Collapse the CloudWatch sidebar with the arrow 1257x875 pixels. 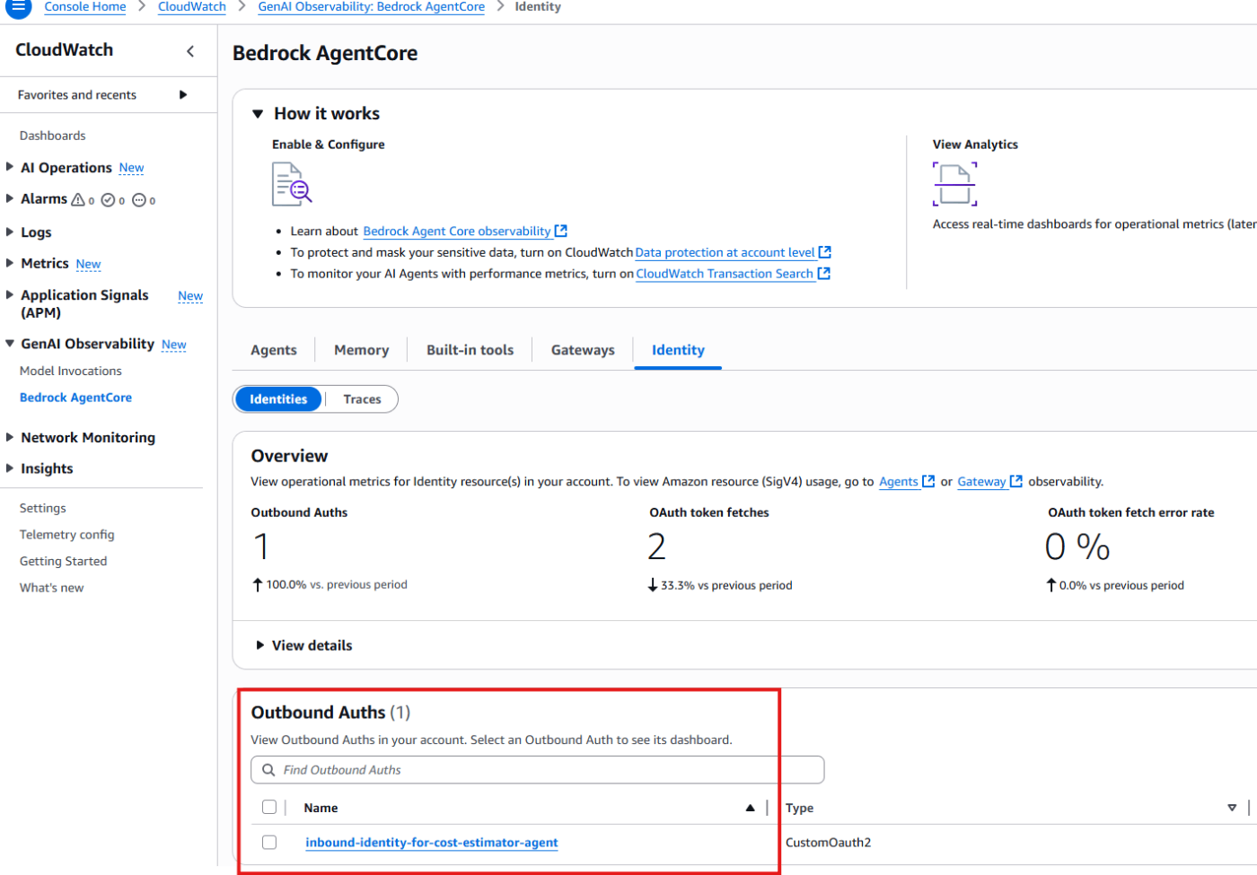click(190, 51)
